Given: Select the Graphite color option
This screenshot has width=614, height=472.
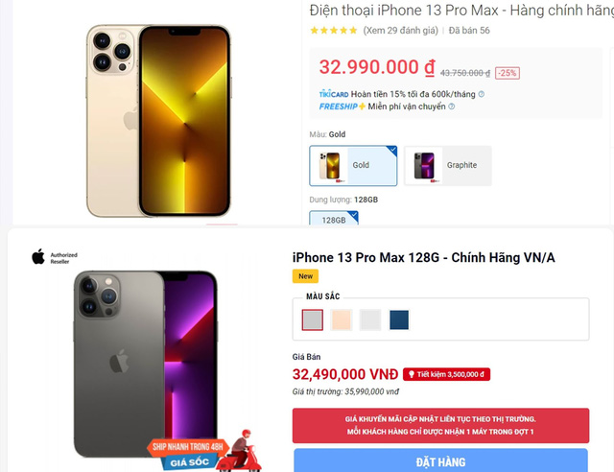Looking at the screenshot, I should [x=448, y=165].
